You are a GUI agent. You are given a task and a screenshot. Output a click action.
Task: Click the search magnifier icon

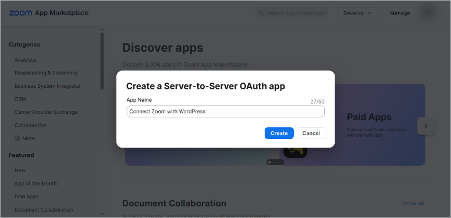tap(261, 13)
